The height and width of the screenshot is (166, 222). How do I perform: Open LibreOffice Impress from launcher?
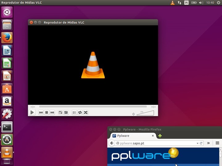[x=7, y=76]
